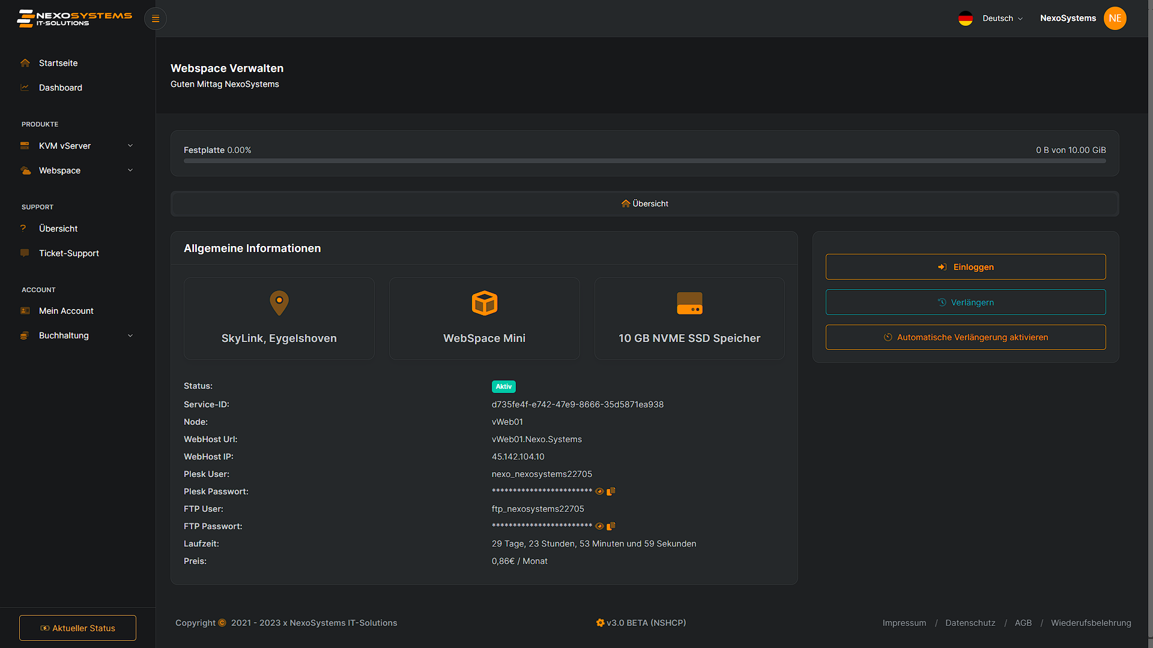Viewport: 1153px width, 648px height.
Task: Click the Verlängern button
Action: [x=966, y=302]
